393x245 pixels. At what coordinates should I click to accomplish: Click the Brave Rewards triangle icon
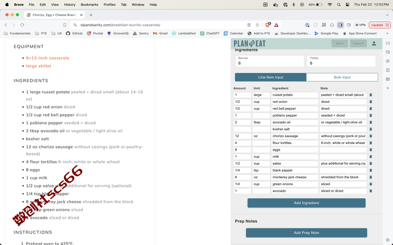coord(276,25)
